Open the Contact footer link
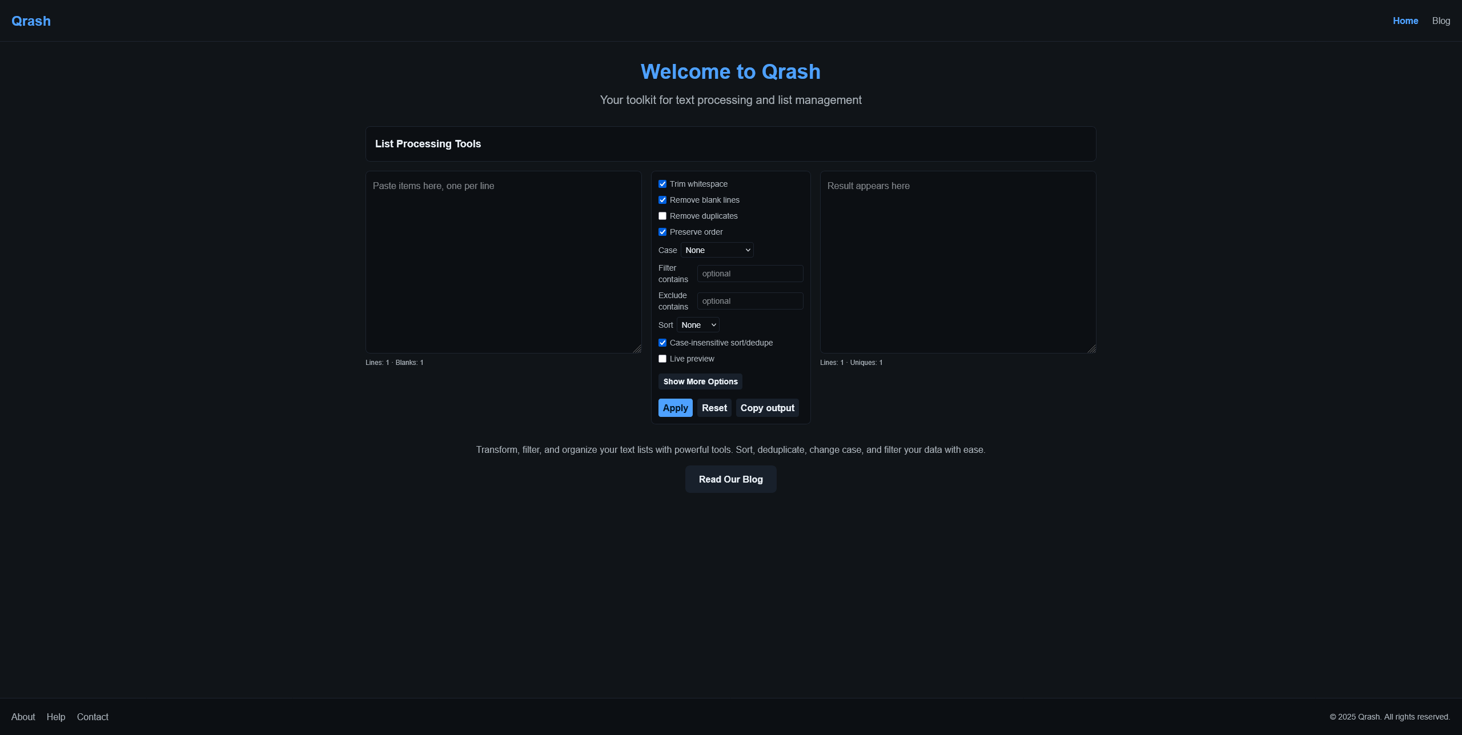1462x735 pixels. click(93, 717)
